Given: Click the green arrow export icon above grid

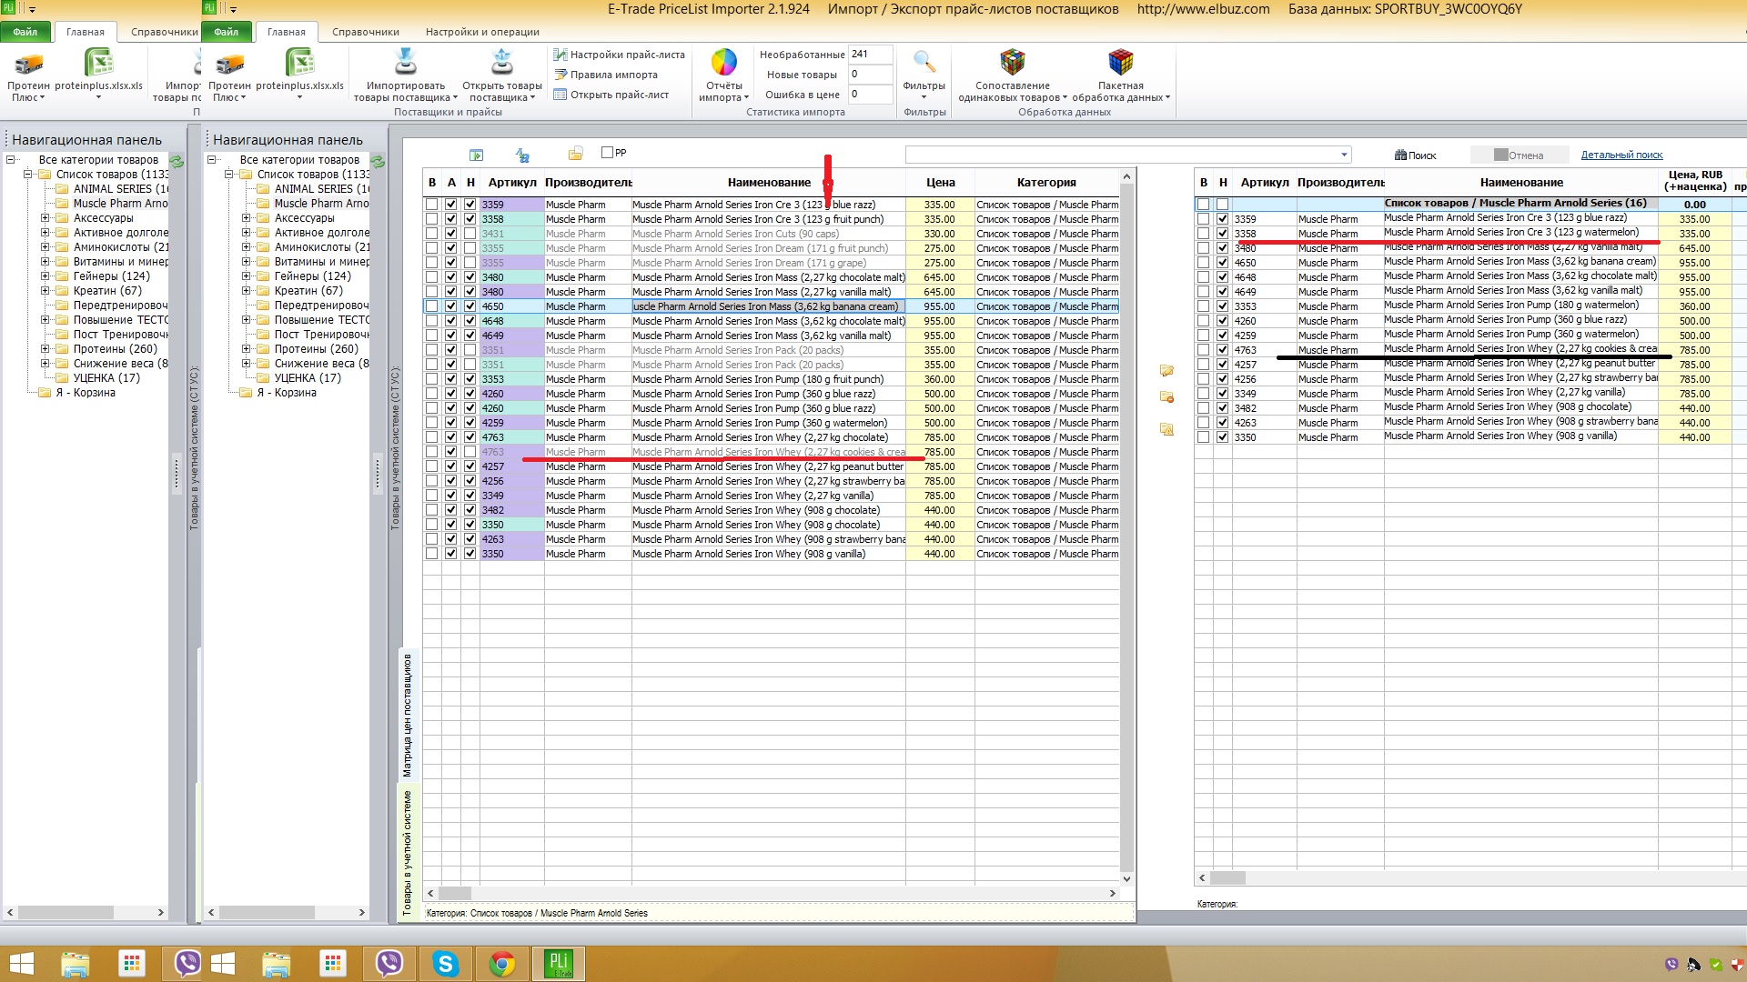Looking at the screenshot, I should (x=476, y=155).
